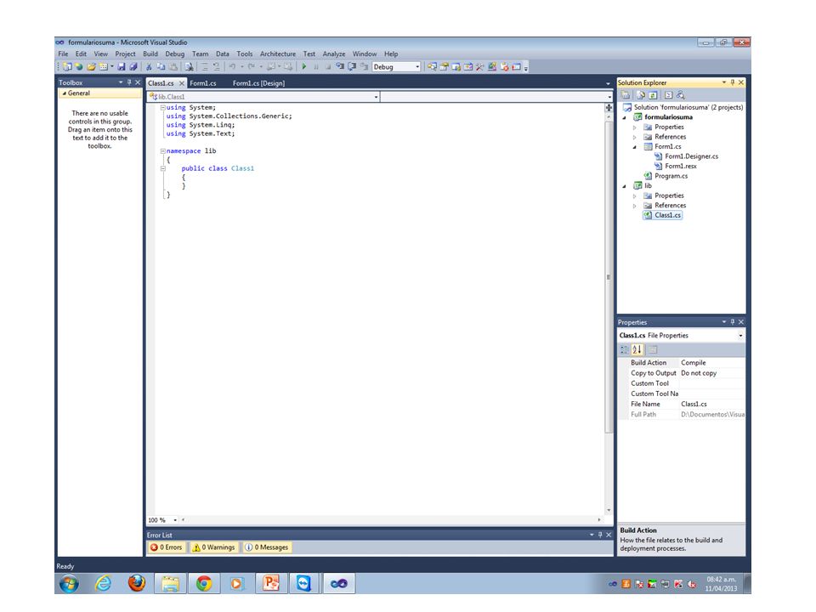Click the Custom Tool property row
The image size is (816, 612).
coord(681,383)
